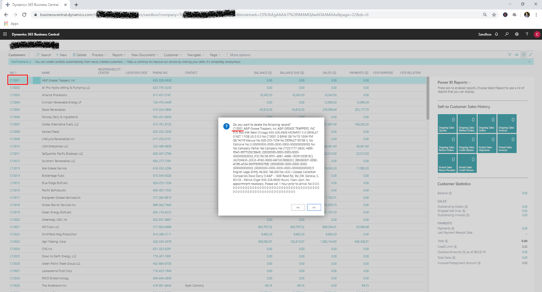This screenshot has height=292, width=542.
Task: Open Posted Sales Return Receipts tile
Action: click(x=447, y=163)
